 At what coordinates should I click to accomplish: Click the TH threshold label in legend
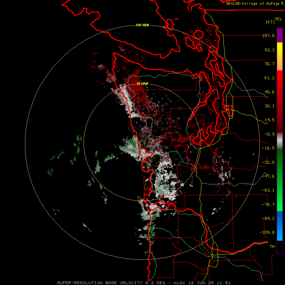click(x=272, y=247)
